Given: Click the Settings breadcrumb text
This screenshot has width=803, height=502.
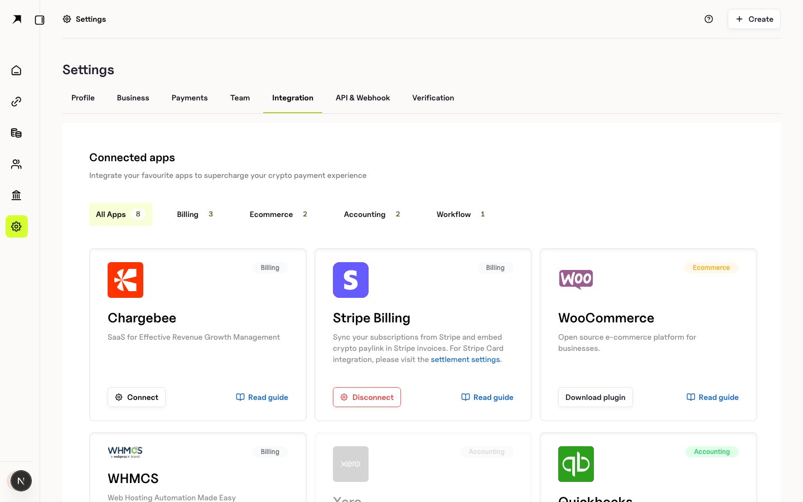Looking at the screenshot, I should (x=91, y=19).
